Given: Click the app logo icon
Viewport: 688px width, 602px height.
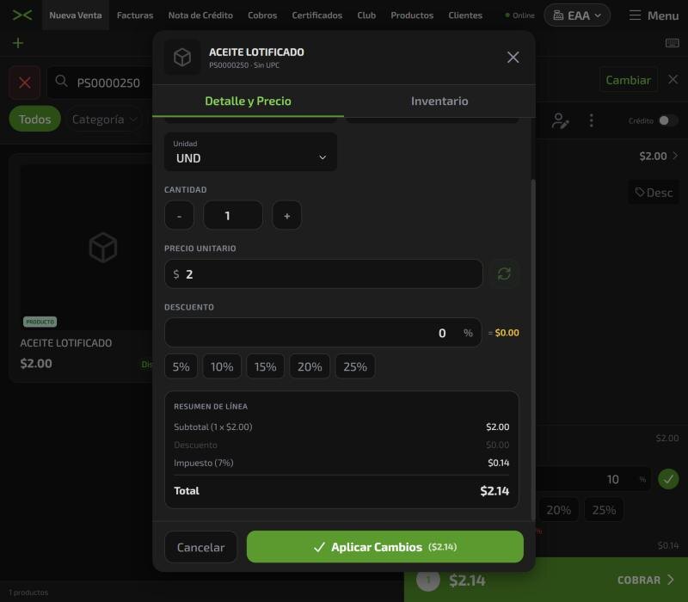Looking at the screenshot, I should [22, 15].
